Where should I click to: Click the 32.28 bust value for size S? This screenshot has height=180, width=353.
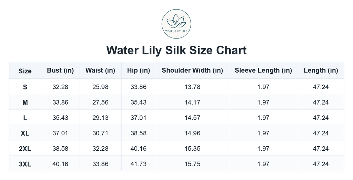pyautogui.click(x=60, y=87)
